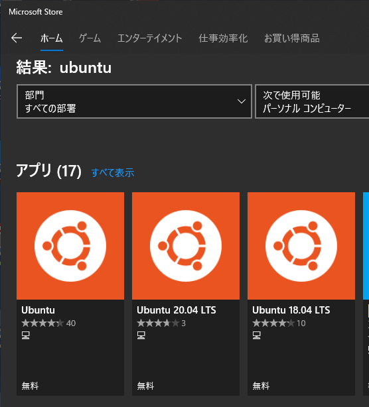Click PC device icon under Ubuntu 18.04 LTS

tap(256, 335)
